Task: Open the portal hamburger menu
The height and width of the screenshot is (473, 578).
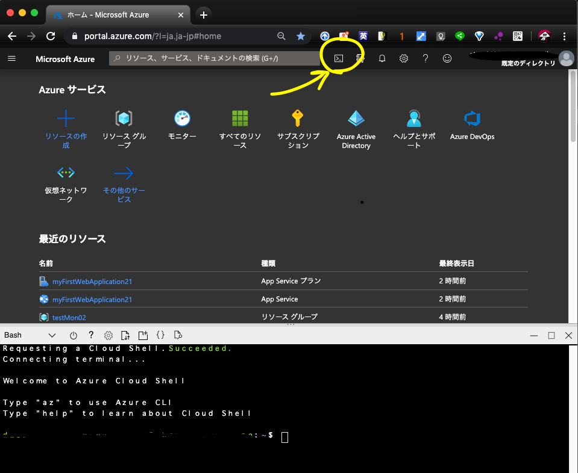Action: coord(11,58)
